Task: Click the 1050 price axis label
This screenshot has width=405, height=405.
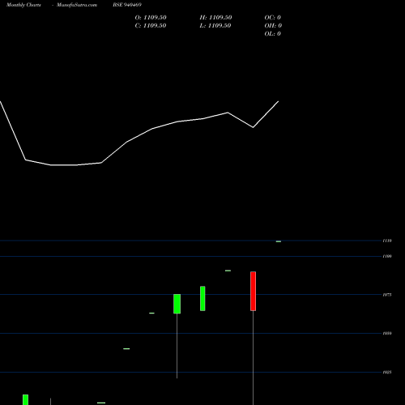Action: [x=387, y=334]
